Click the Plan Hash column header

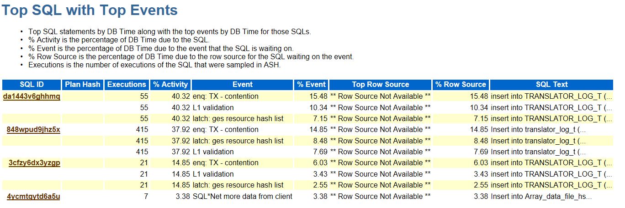pos(83,85)
